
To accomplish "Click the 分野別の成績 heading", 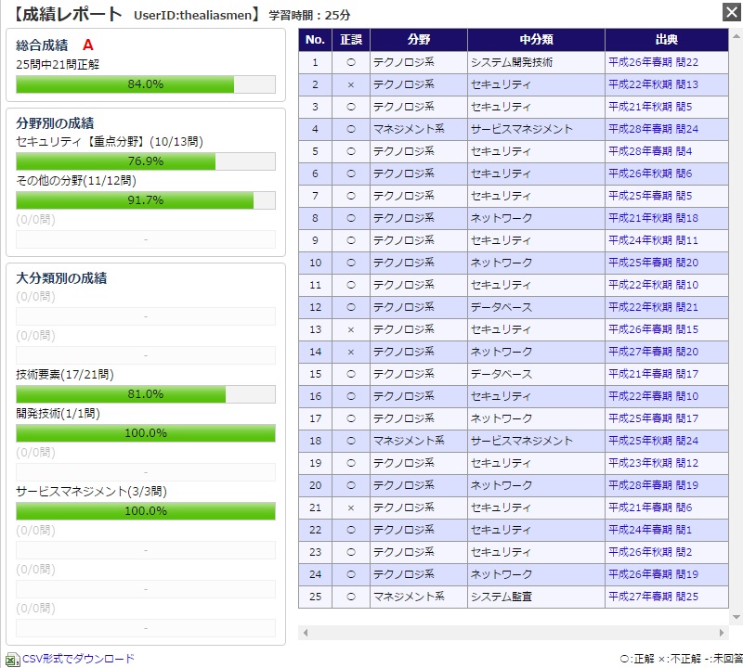I will pyautogui.click(x=55, y=123).
